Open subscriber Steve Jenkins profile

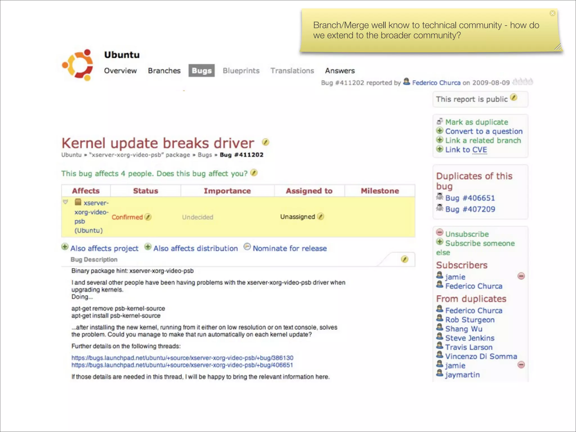pyautogui.click(x=470, y=338)
